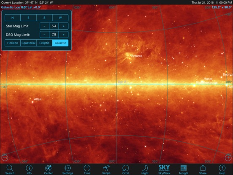
Task: Open the Info icon in bottom toolbar
Action: pyautogui.click(x=29, y=168)
